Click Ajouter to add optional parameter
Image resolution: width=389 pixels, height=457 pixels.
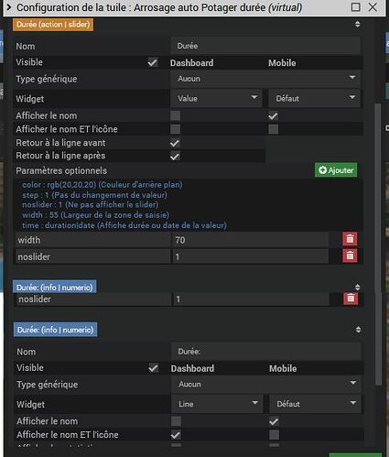click(336, 170)
